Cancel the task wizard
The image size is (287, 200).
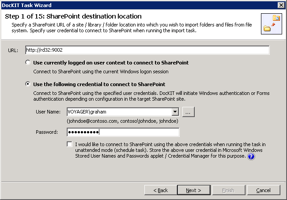[x=263, y=190]
